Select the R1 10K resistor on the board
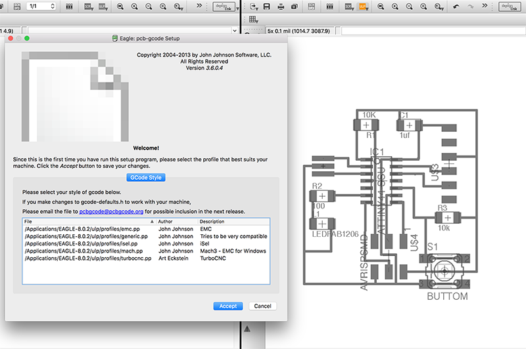This screenshot has width=526, height=349. [x=366, y=125]
